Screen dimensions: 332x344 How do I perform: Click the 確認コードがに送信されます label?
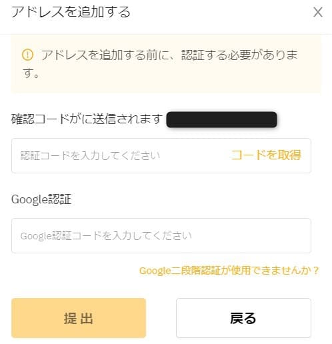coord(87,119)
